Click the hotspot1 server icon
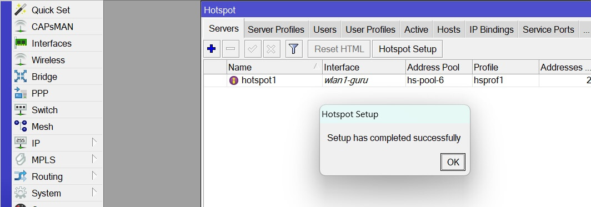 pyautogui.click(x=234, y=80)
